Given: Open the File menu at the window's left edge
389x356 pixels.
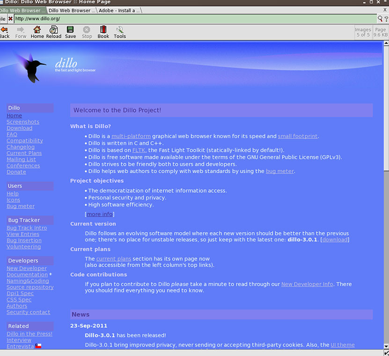Looking at the screenshot, I should [3, 19].
